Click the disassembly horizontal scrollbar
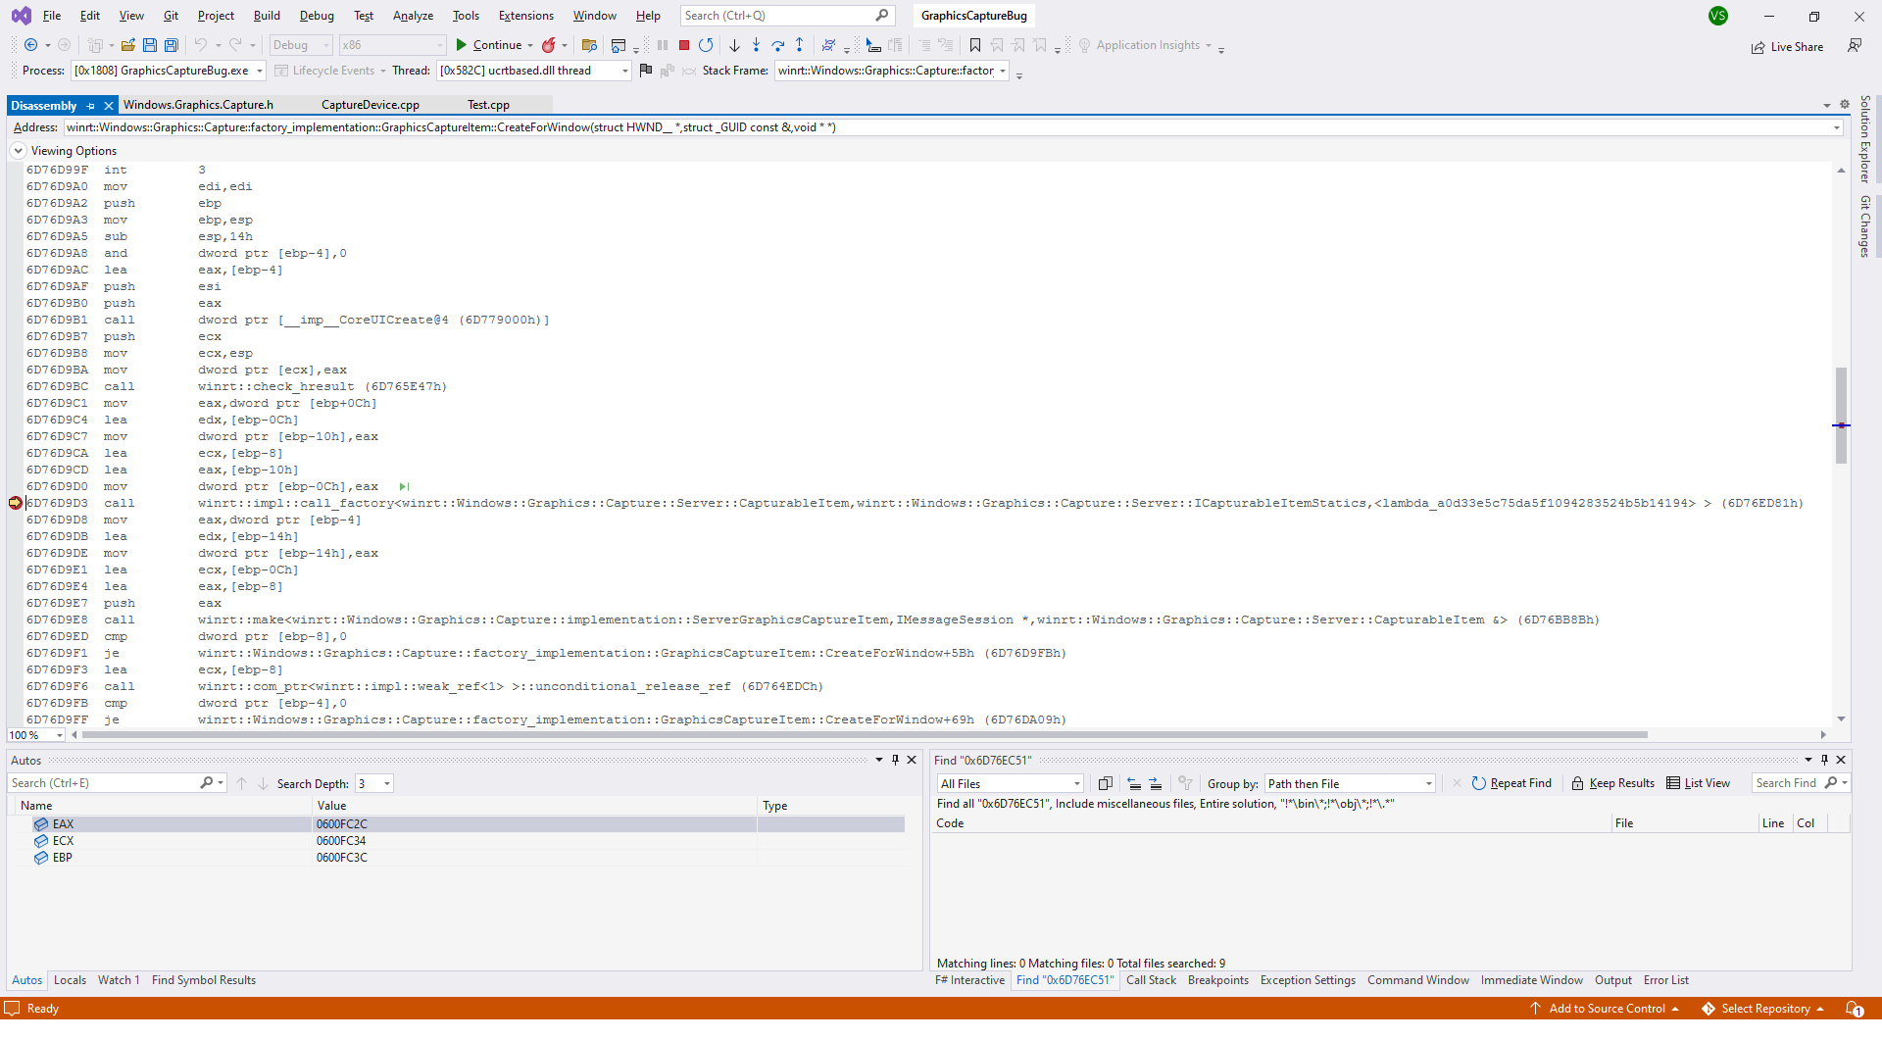 (865, 735)
